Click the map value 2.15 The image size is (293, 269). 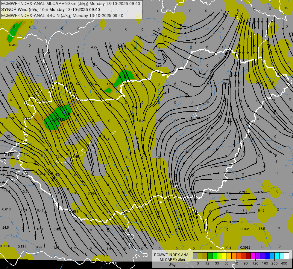click(x=159, y=121)
